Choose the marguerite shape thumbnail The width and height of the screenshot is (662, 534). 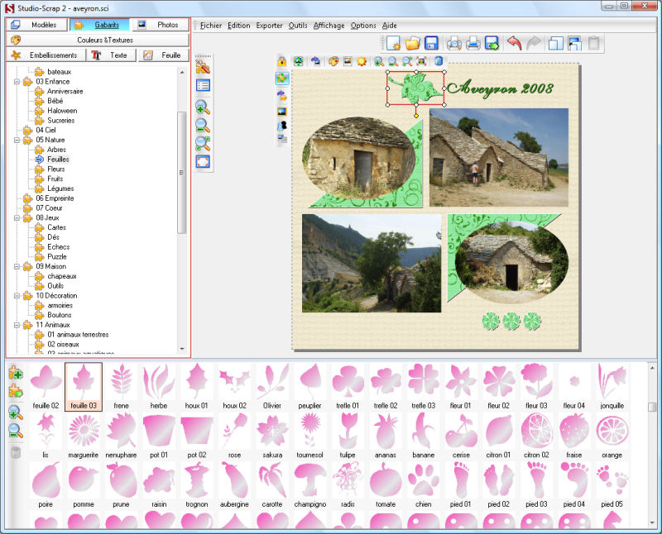(x=84, y=436)
